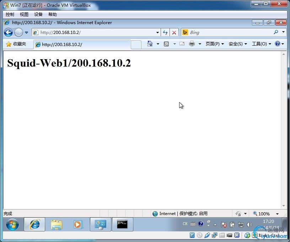Click the Help question mark icon

278,44
